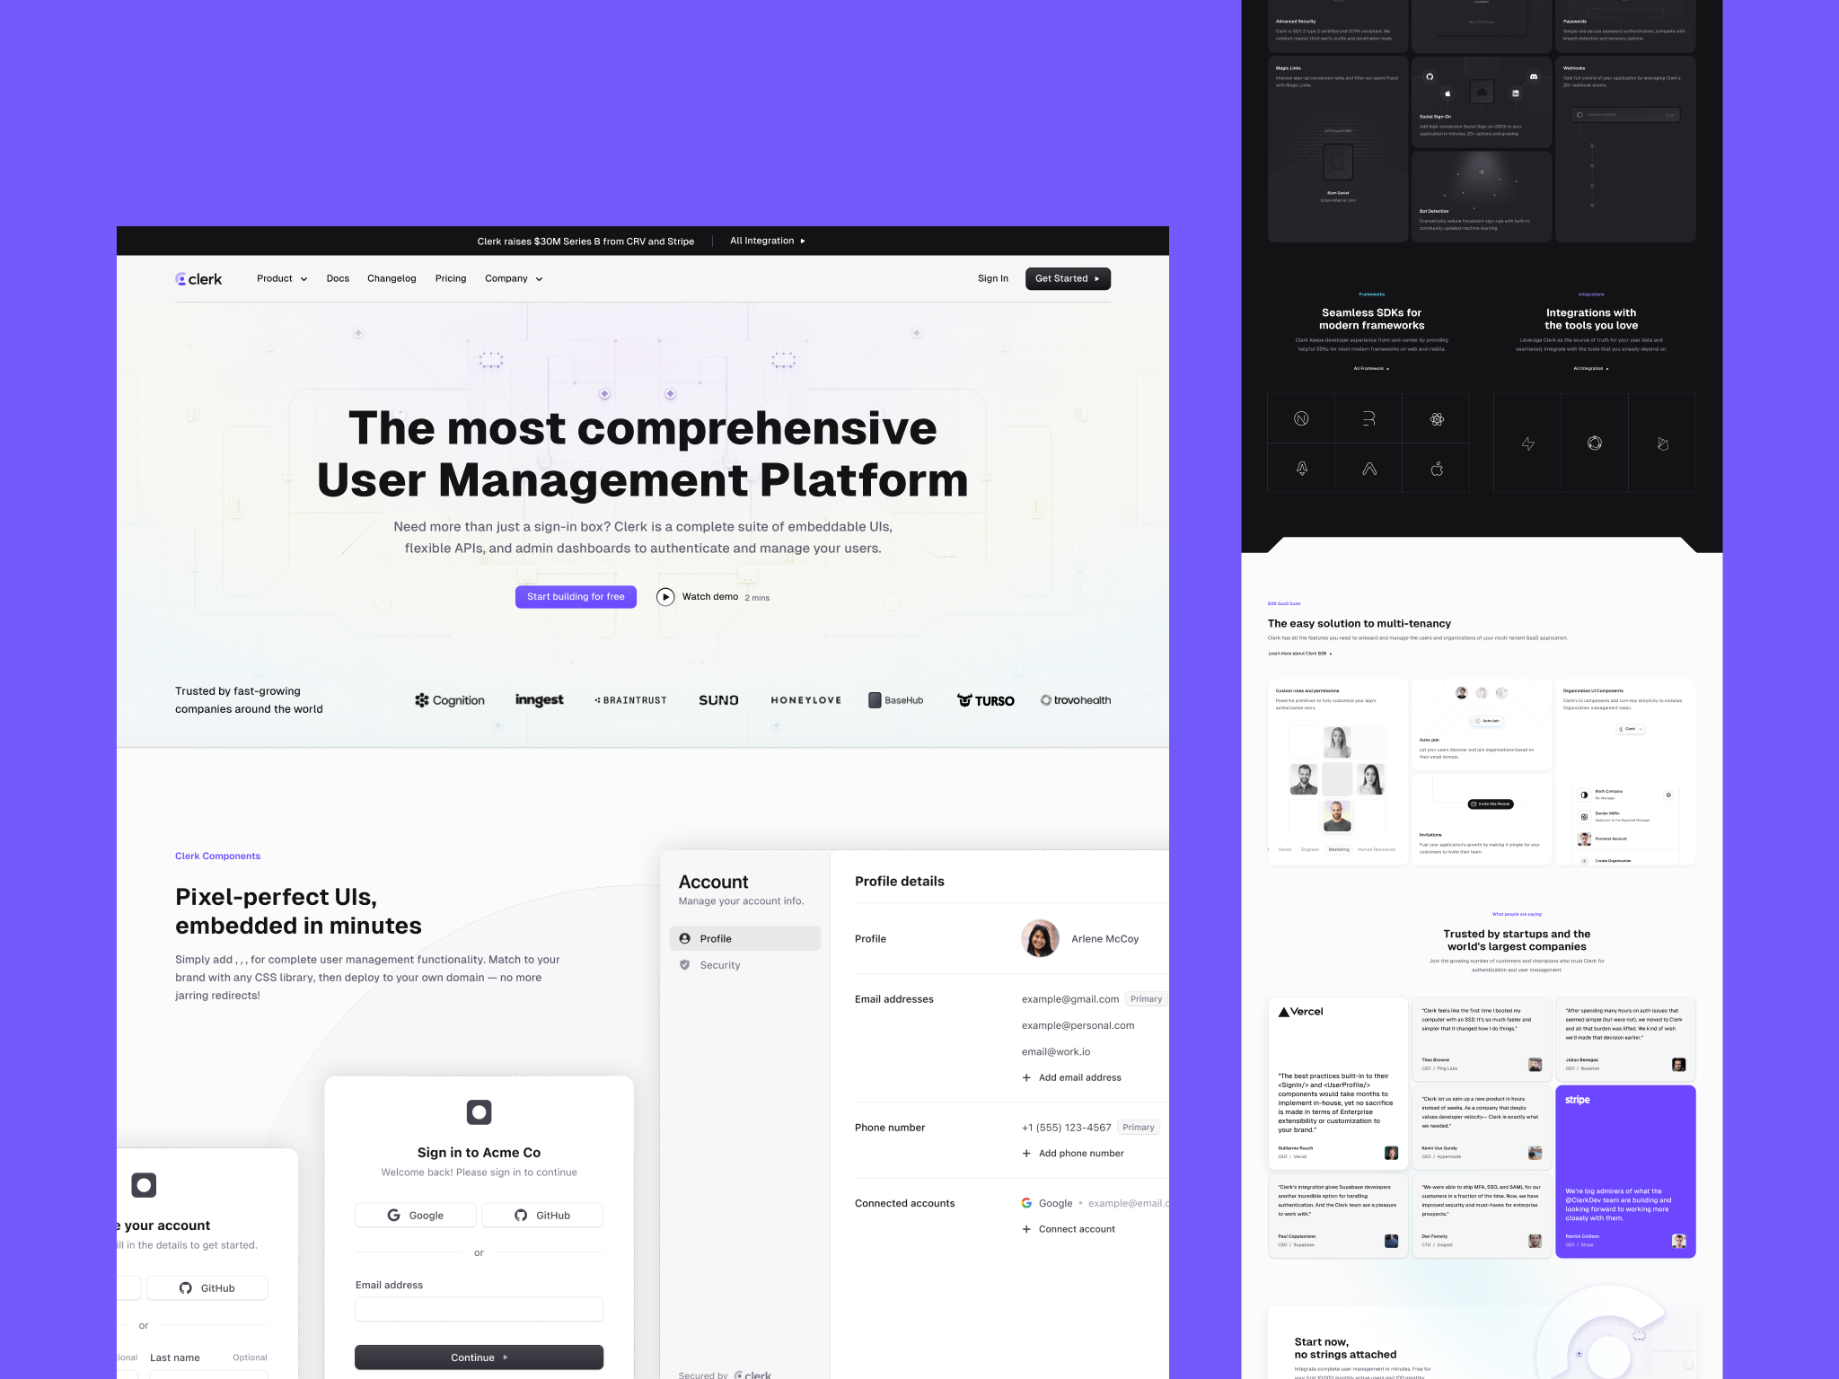The image size is (1839, 1379).
Task: Click the Stripe testimonial card
Action: pyautogui.click(x=1625, y=1172)
